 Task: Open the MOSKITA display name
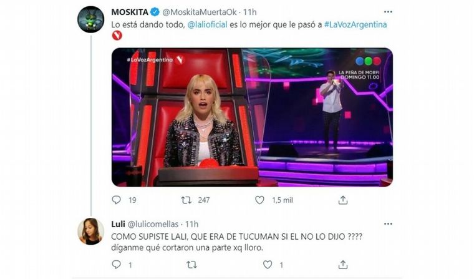[130, 12]
